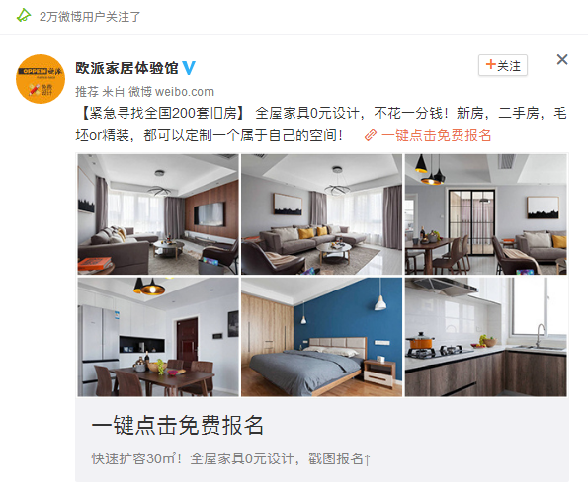Open the Oppein orange profile avatar

[41, 79]
